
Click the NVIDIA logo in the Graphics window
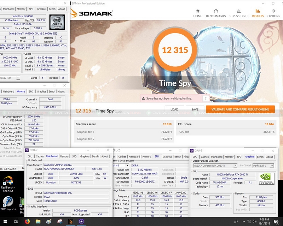pos(266,179)
